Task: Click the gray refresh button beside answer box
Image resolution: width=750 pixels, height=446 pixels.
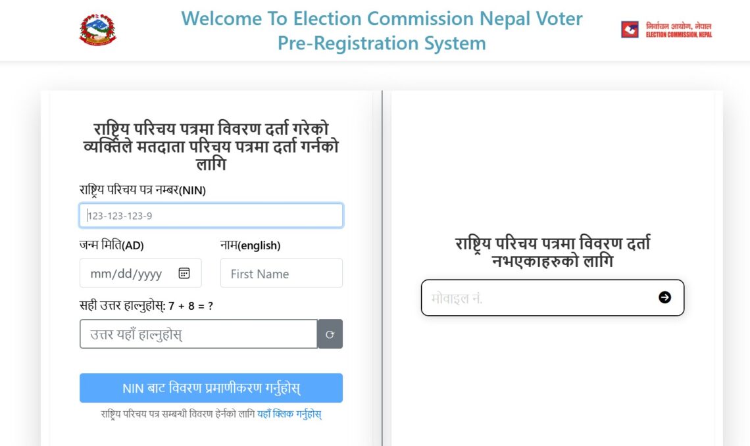Action: (330, 334)
